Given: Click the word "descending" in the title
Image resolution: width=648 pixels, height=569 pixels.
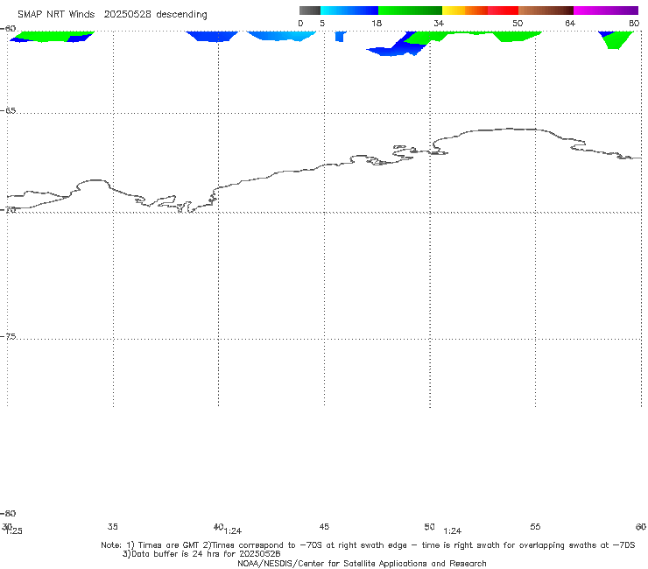Looking at the screenshot, I should (182, 15).
